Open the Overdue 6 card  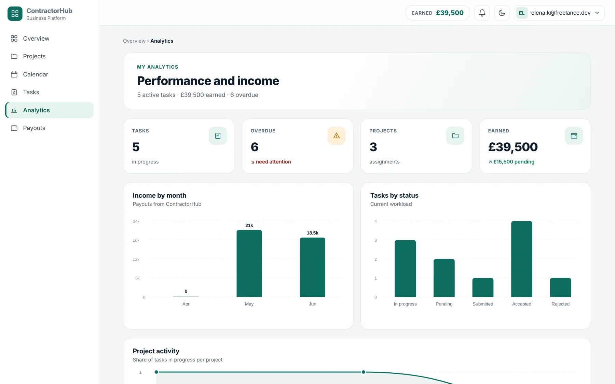pyautogui.click(x=298, y=146)
